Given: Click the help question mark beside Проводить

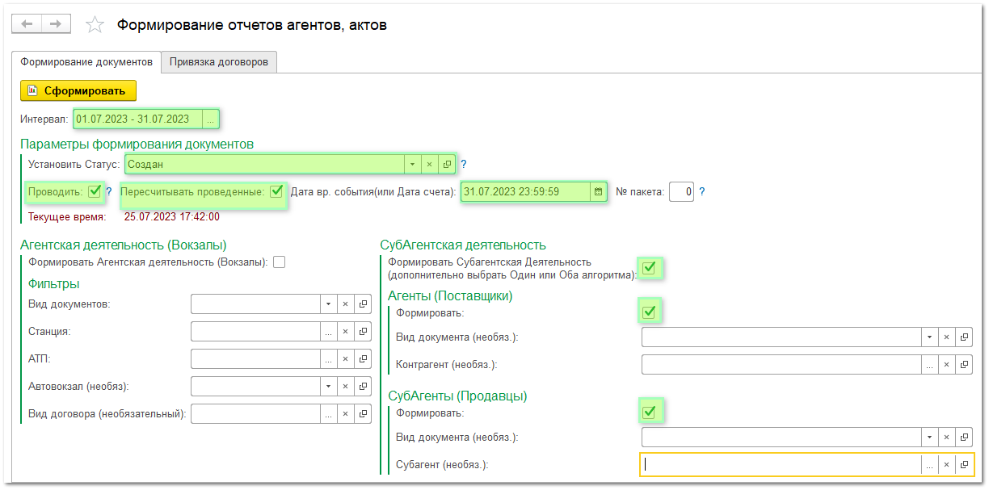Looking at the screenshot, I should point(109,192).
